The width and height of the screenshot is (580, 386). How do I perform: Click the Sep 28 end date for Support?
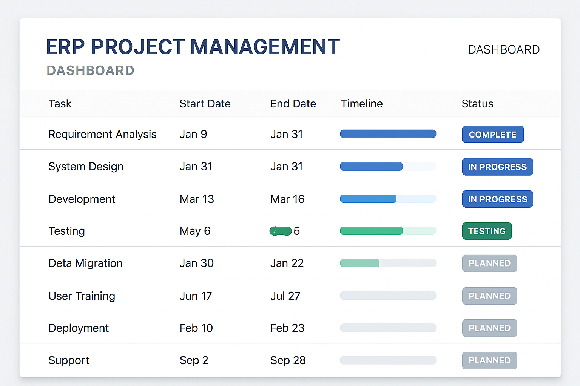288,361
